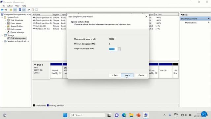
Task: Select Disk Management in the tree
Action: [x=18, y=38]
